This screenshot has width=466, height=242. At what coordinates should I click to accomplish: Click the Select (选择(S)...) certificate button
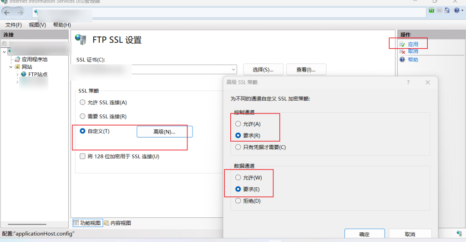click(x=263, y=70)
